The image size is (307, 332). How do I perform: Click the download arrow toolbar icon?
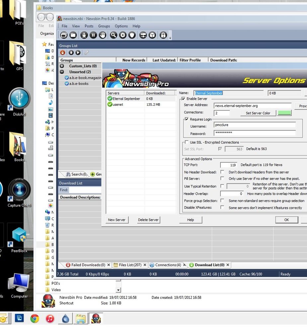84,35
